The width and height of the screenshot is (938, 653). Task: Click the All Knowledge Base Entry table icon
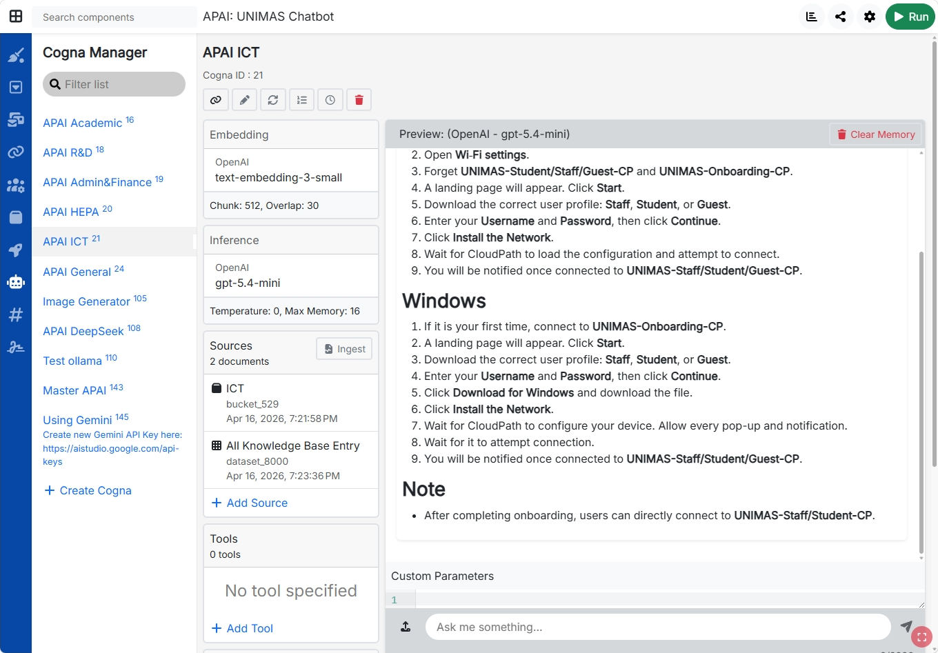click(x=217, y=445)
